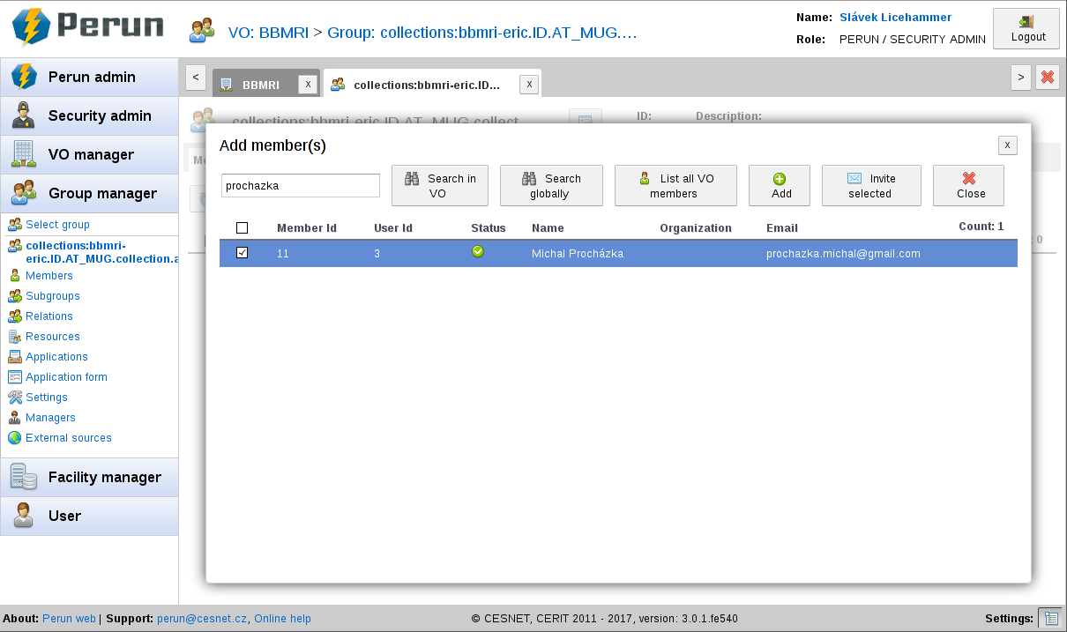Click the Security admin guard icon
Viewport: 1067px width, 632px height.
[24, 116]
